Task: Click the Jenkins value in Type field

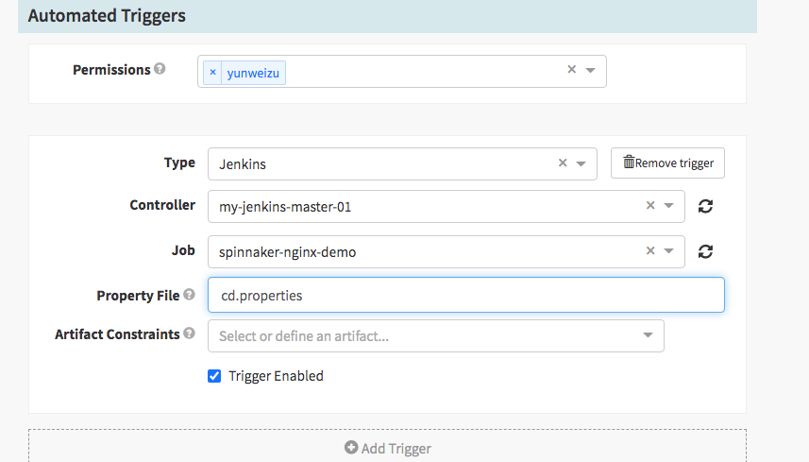Action: point(243,164)
